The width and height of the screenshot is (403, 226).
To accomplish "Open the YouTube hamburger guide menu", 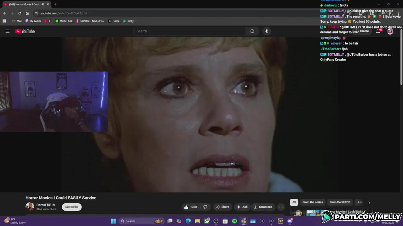I will pos(8,31).
